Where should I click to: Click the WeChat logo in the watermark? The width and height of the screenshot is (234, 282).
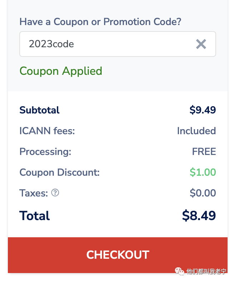click(x=179, y=272)
